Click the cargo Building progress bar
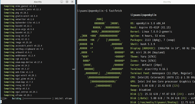This screenshot has width=195, height=104. click(x=38, y=99)
